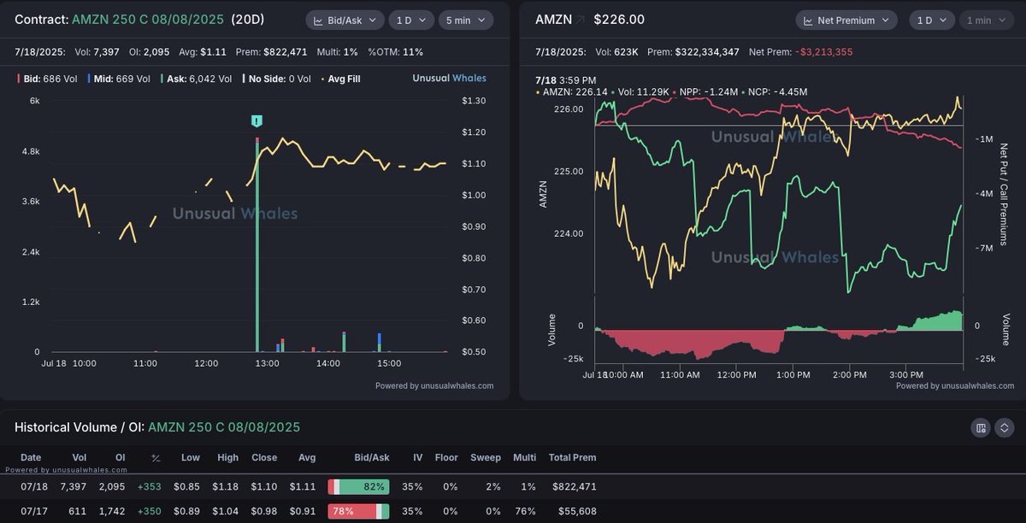Click the column layout icon in Historical Volume panel
The width and height of the screenshot is (1026, 523).
click(x=982, y=426)
